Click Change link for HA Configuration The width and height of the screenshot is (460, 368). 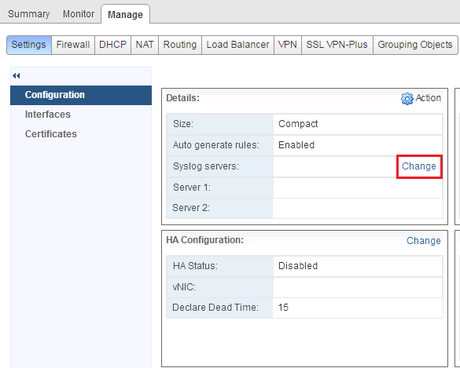click(x=424, y=241)
